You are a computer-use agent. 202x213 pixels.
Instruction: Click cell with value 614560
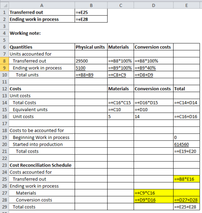click(x=186, y=144)
